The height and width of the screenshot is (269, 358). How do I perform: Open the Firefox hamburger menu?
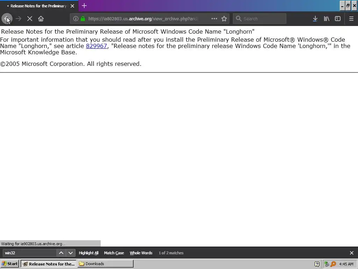(351, 19)
